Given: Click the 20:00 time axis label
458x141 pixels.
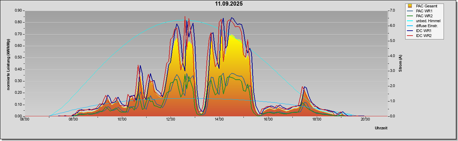Looking at the screenshot, I should coord(365,119).
